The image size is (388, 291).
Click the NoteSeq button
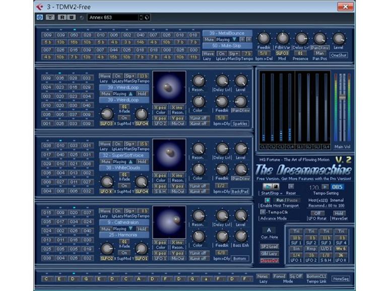[341, 279]
